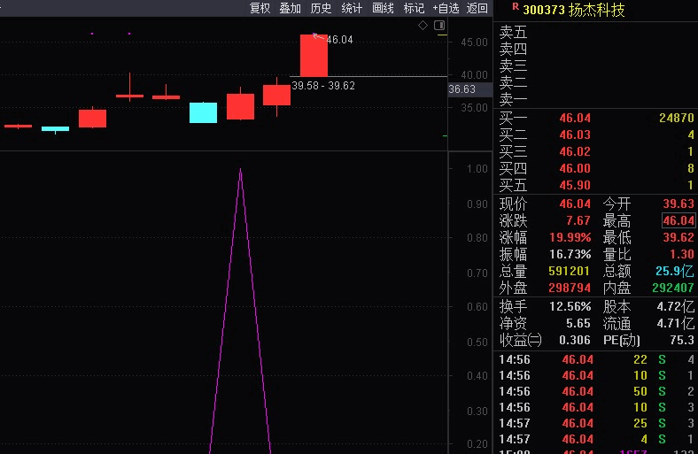Image resolution: width=698 pixels, height=454 pixels.
Task: Click the gap label 39.58 - 39.62
Action: (323, 85)
